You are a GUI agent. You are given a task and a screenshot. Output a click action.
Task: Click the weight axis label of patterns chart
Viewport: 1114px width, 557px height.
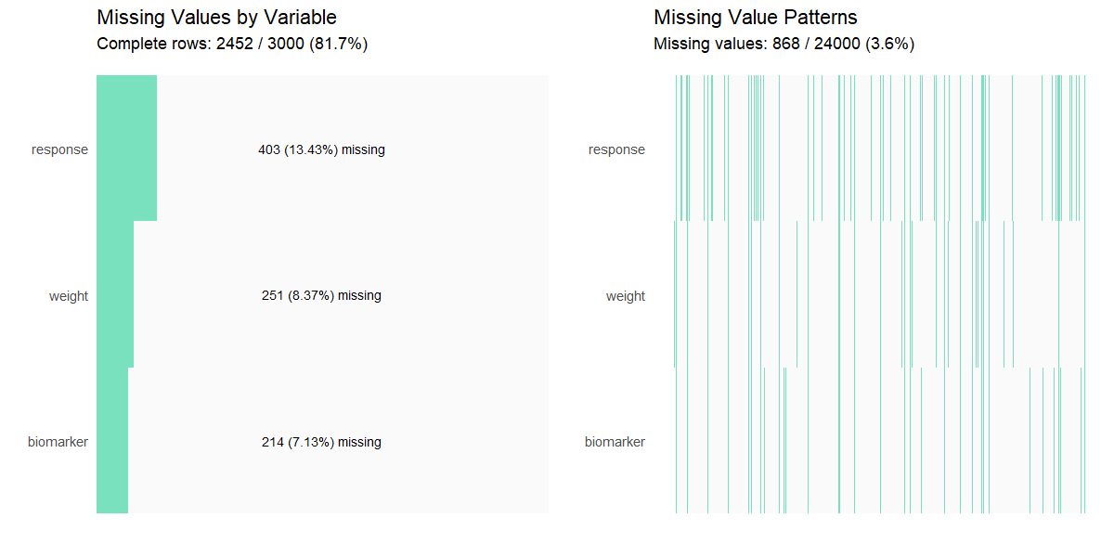pyautogui.click(x=626, y=296)
